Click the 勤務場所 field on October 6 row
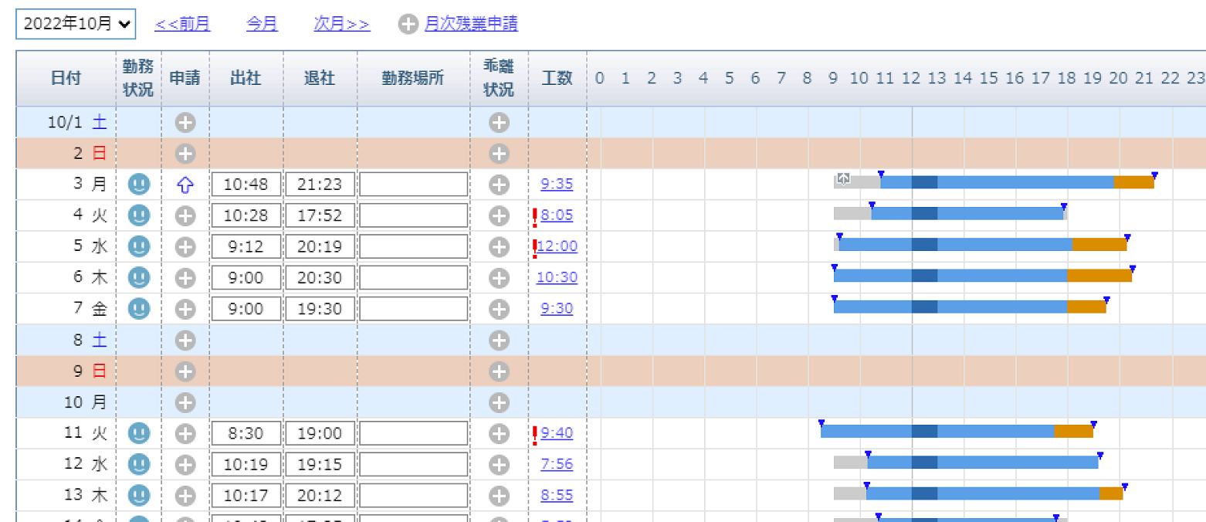The width and height of the screenshot is (1206, 522). 413,277
